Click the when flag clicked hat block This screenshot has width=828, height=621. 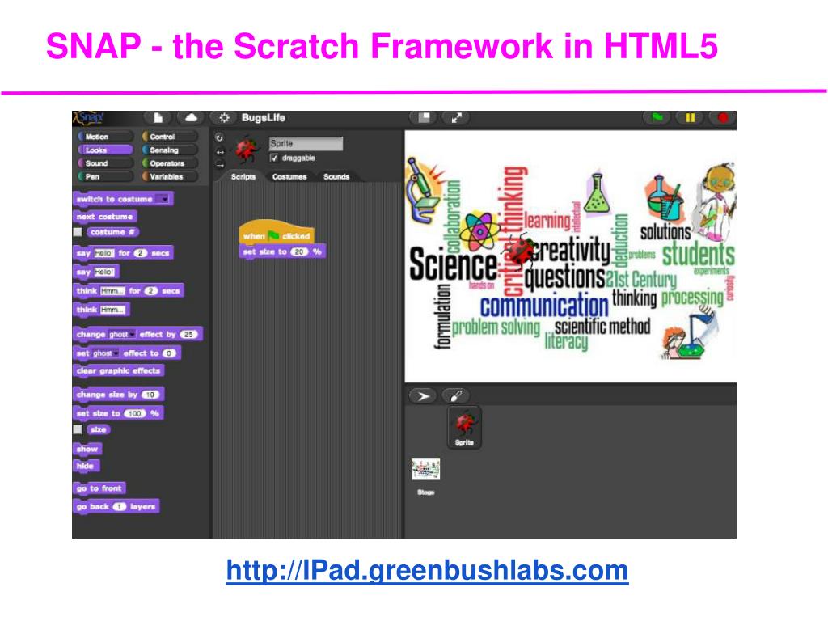pyautogui.click(x=277, y=232)
